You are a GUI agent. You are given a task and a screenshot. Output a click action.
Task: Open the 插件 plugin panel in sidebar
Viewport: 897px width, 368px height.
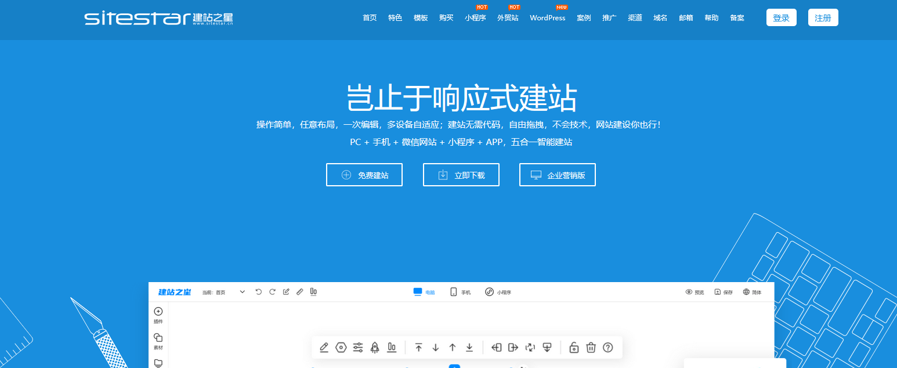point(158,316)
